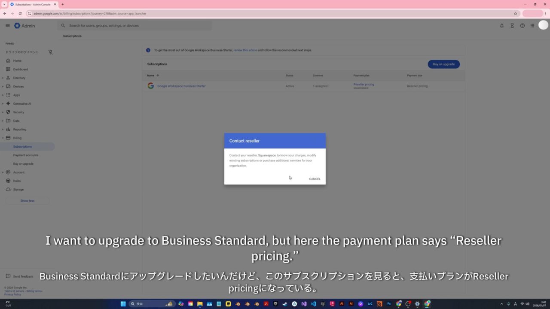
Task: Click the hourglass tasks icon
Action: point(512,26)
